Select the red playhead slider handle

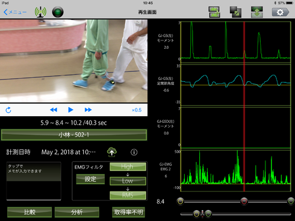[x=244, y=201]
